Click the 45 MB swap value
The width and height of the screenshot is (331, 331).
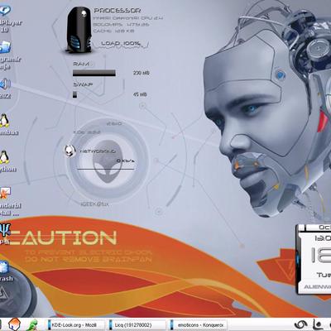coord(140,94)
